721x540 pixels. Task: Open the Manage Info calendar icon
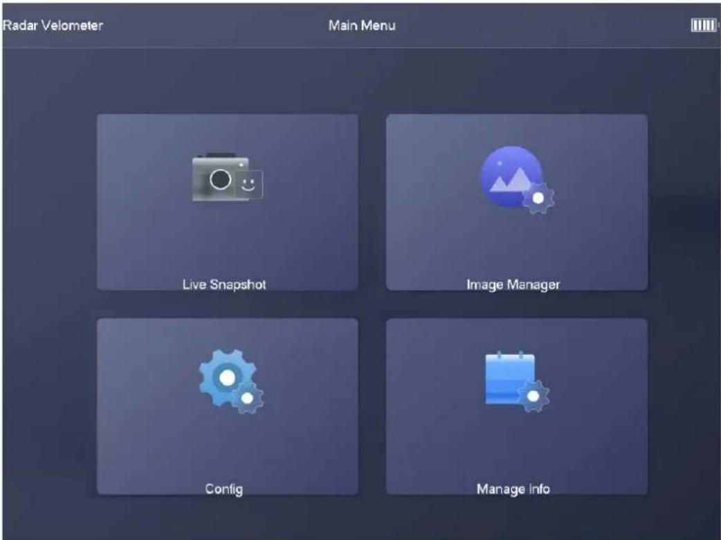(x=518, y=382)
